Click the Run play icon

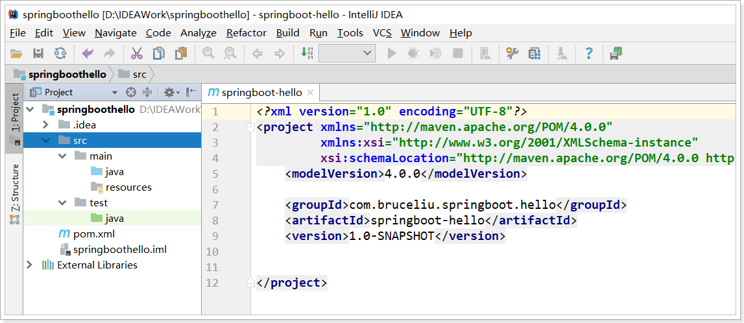392,53
